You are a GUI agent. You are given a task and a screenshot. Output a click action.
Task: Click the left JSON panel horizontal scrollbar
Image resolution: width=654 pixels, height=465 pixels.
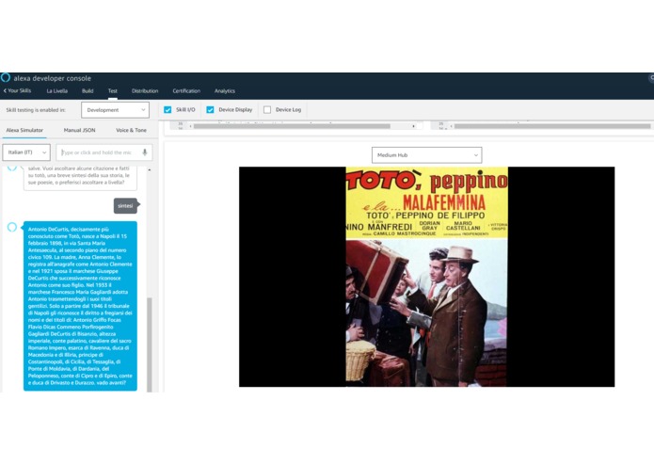pos(292,126)
